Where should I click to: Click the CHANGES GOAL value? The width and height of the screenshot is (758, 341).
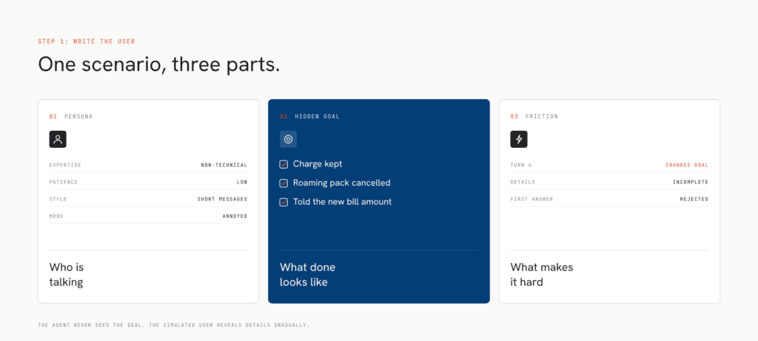click(x=687, y=165)
